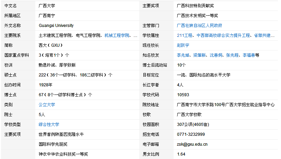Select the label 男女比例
This screenshot has width=281, height=159.
click(151, 154)
